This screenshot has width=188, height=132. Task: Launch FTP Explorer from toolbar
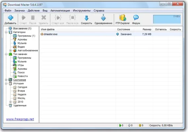click(x=123, y=17)
